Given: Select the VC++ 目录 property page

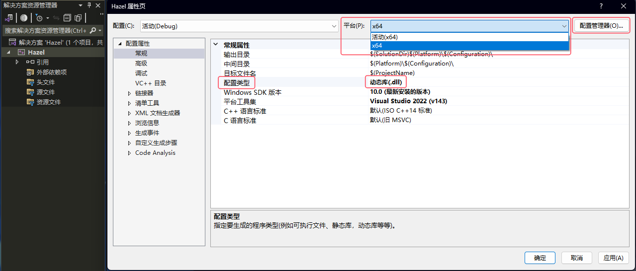Looking at the screenshot, I should pos(150,83).
